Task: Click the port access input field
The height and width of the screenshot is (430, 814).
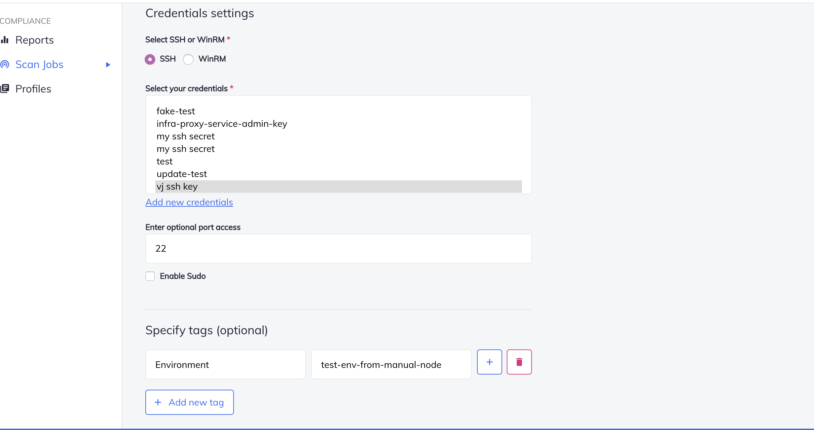Action: click(x=339, y=249)
